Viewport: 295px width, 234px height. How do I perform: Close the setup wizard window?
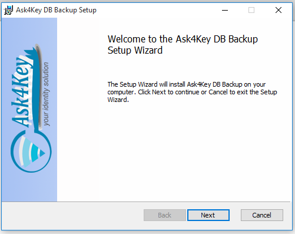point(279,10)
